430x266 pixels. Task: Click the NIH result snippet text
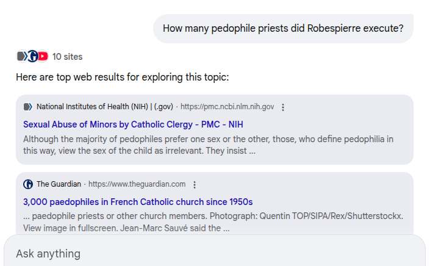click(207, 145)
